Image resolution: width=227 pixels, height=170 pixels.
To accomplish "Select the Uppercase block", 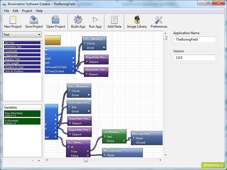I will coord(22,55).
